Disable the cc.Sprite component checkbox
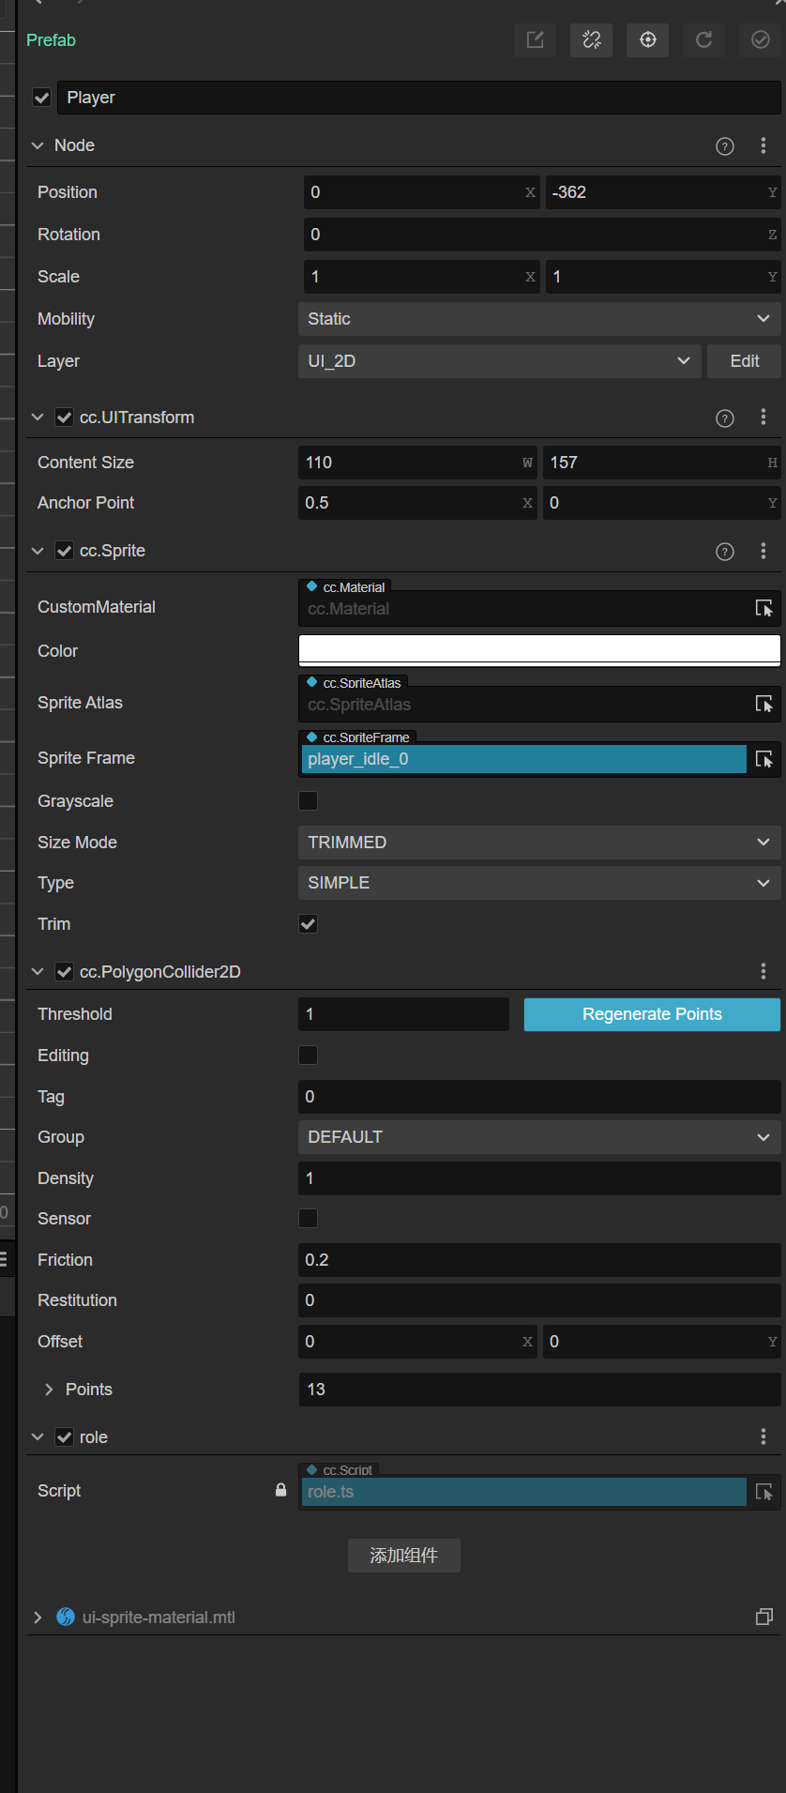Viewport: 786px width, 1793px height. pos(65,551)
